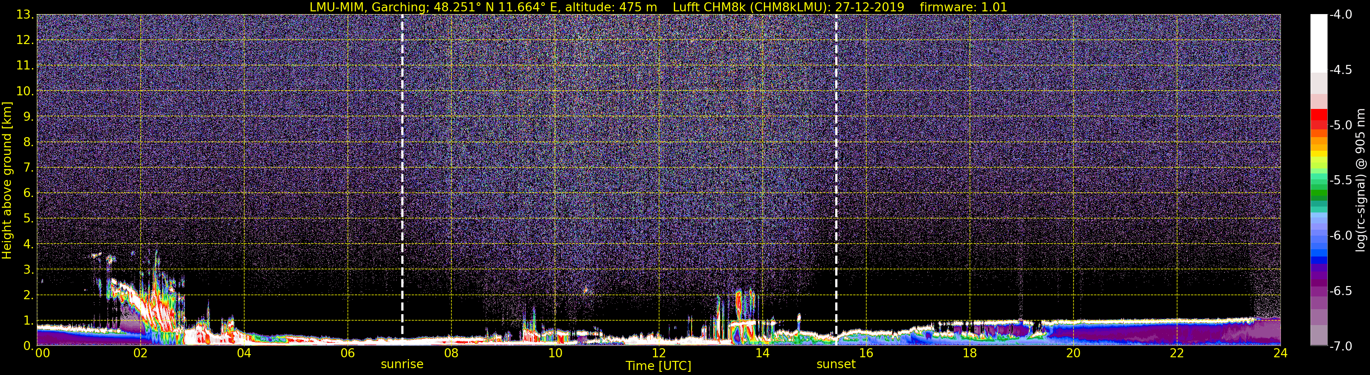Click the x-axis tick label "16"

(866, 353)
